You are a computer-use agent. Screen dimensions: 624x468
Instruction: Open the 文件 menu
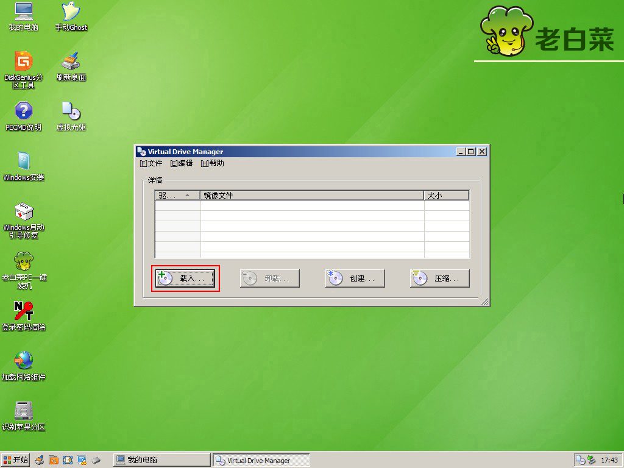[x=151, y=163]
